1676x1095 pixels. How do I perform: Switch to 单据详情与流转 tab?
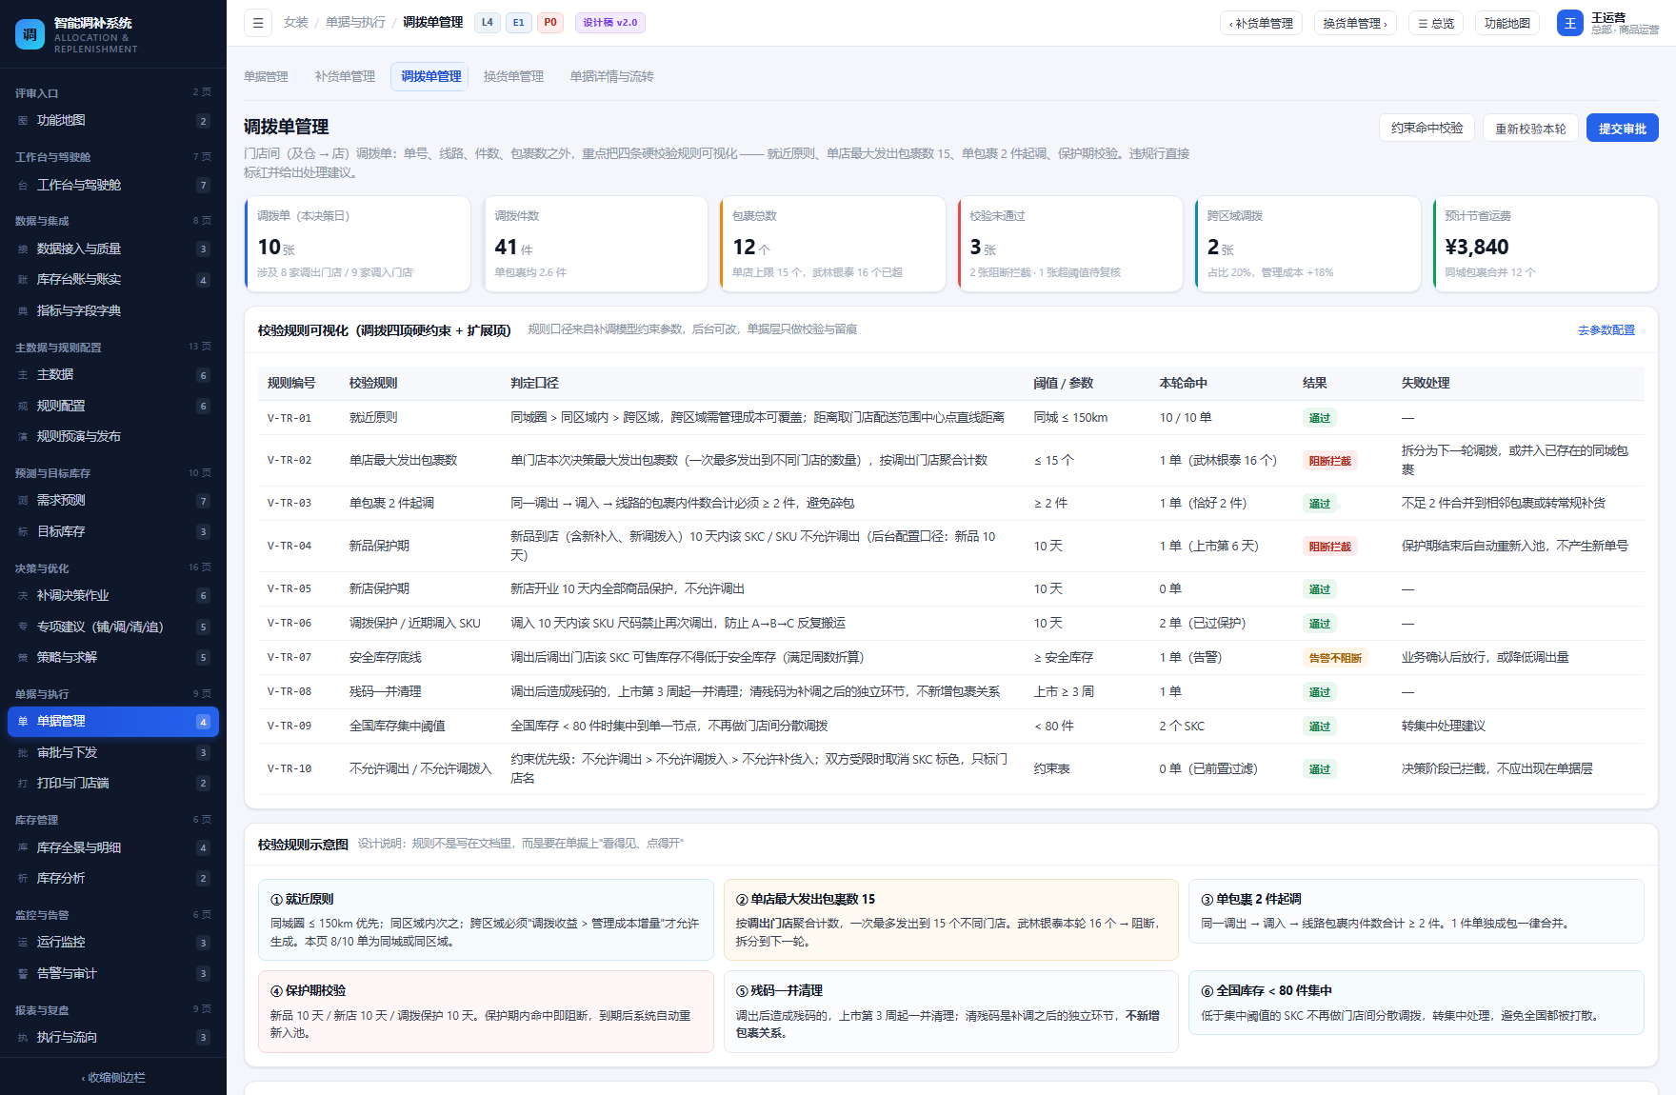coord(611,76)
